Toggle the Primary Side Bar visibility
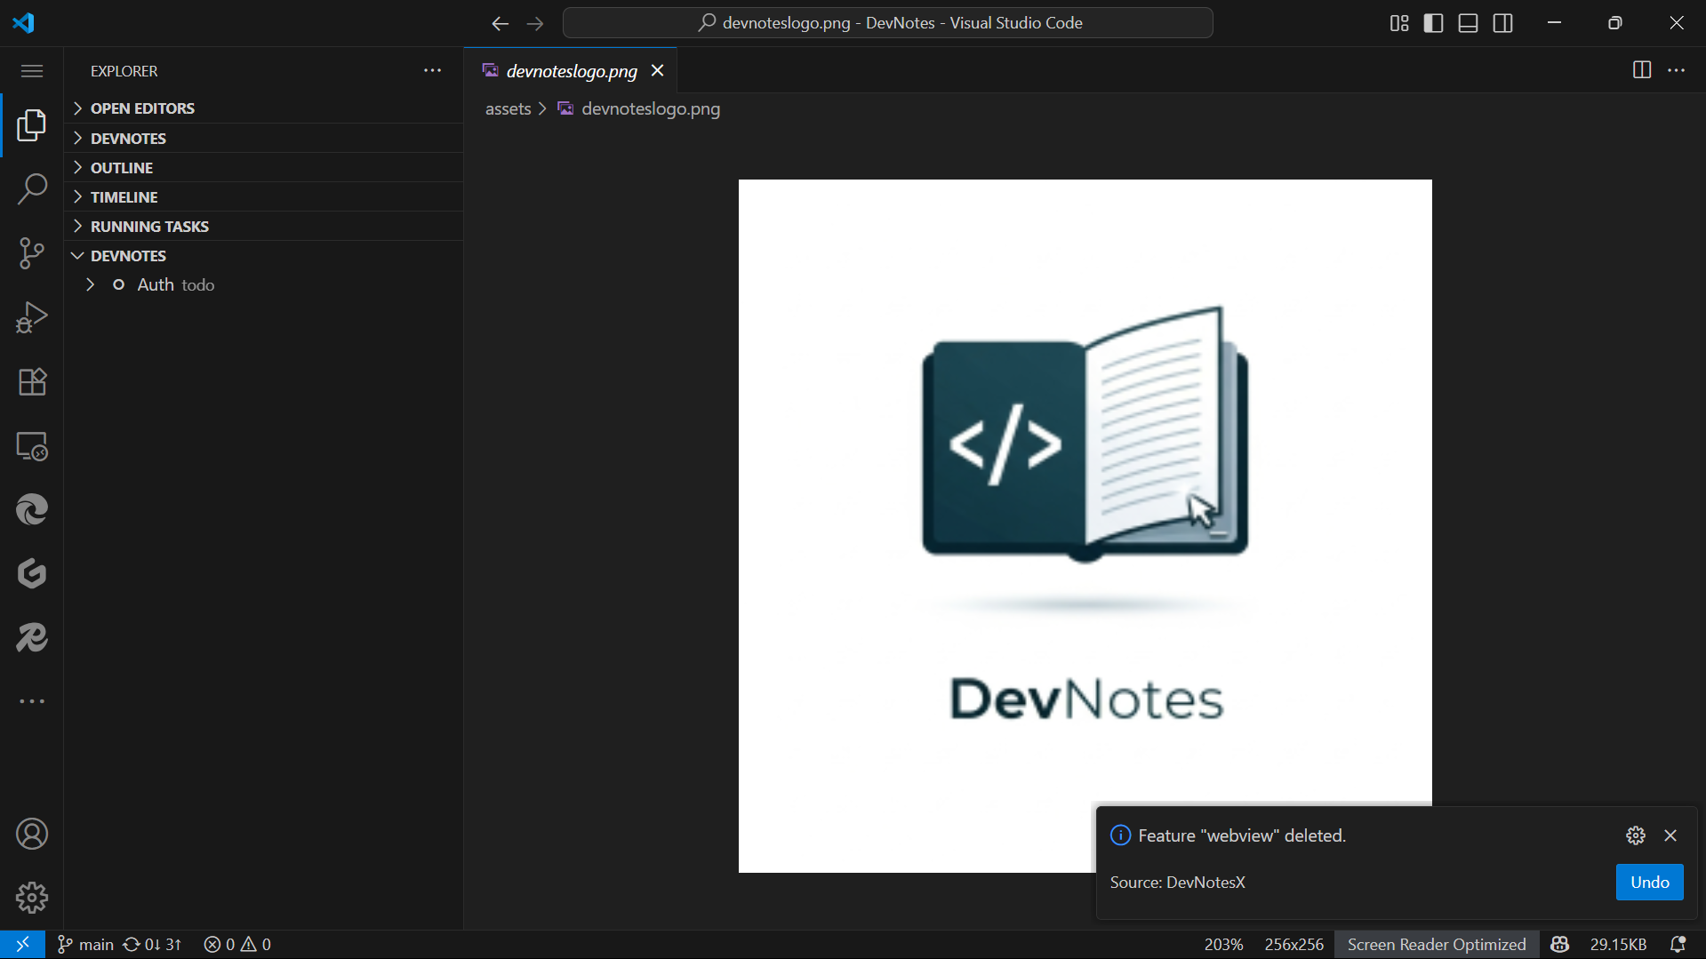1706x959 pixels. (1433, 23)
